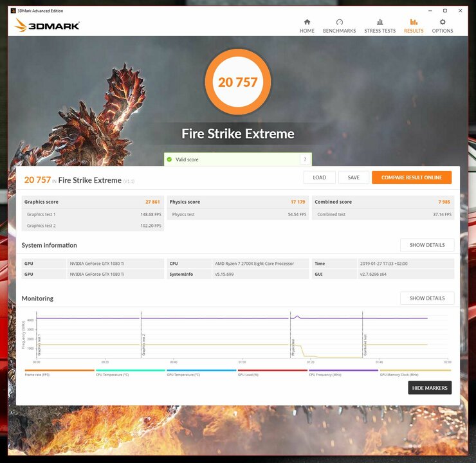Click Graphics test 1 result 148.68 FPS

tap(151, 214)
